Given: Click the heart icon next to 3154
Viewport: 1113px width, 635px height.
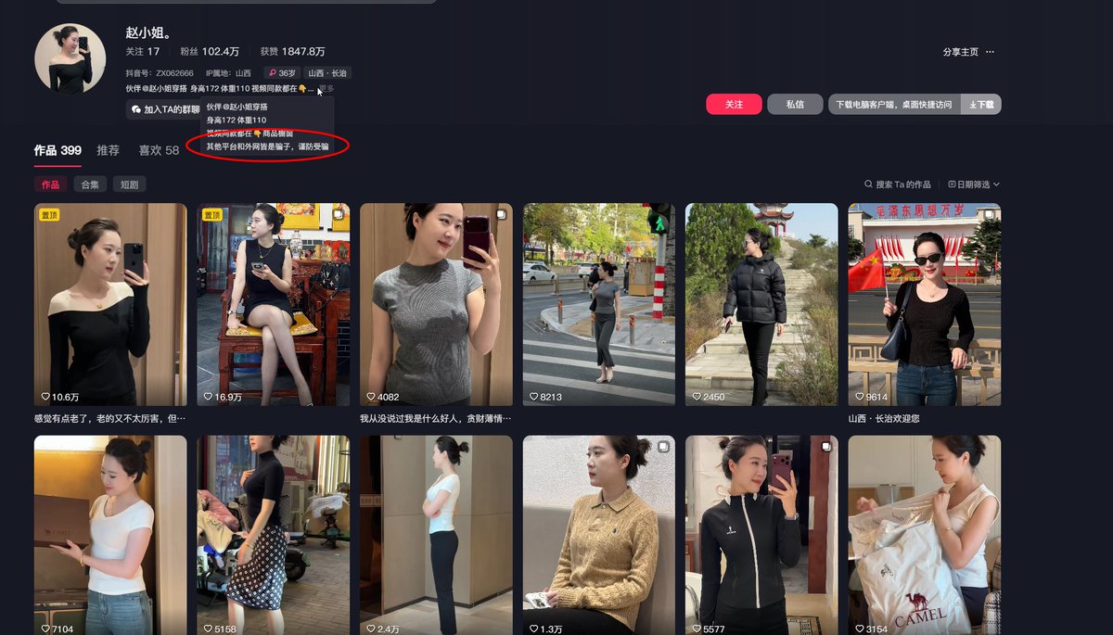Looking at the screenshot, I should tap(860, 629).
